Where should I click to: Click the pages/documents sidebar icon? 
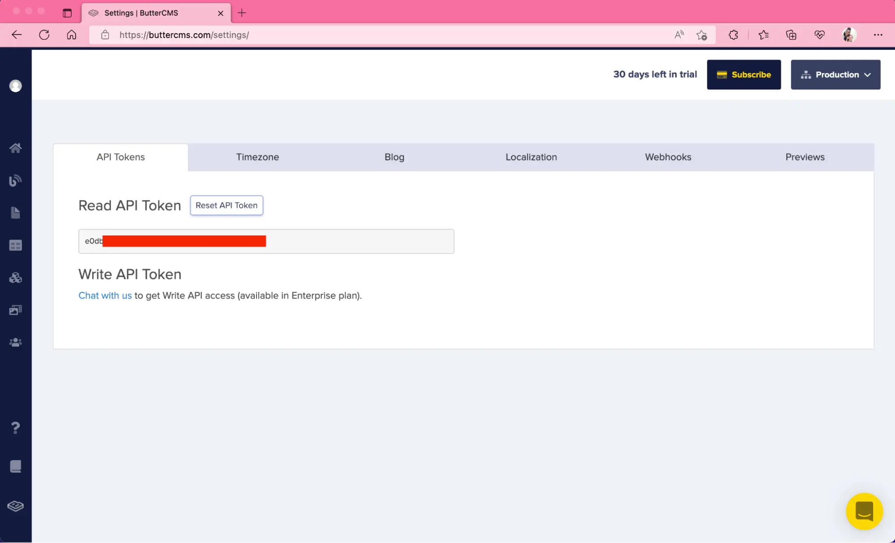(x=15, y=213)
